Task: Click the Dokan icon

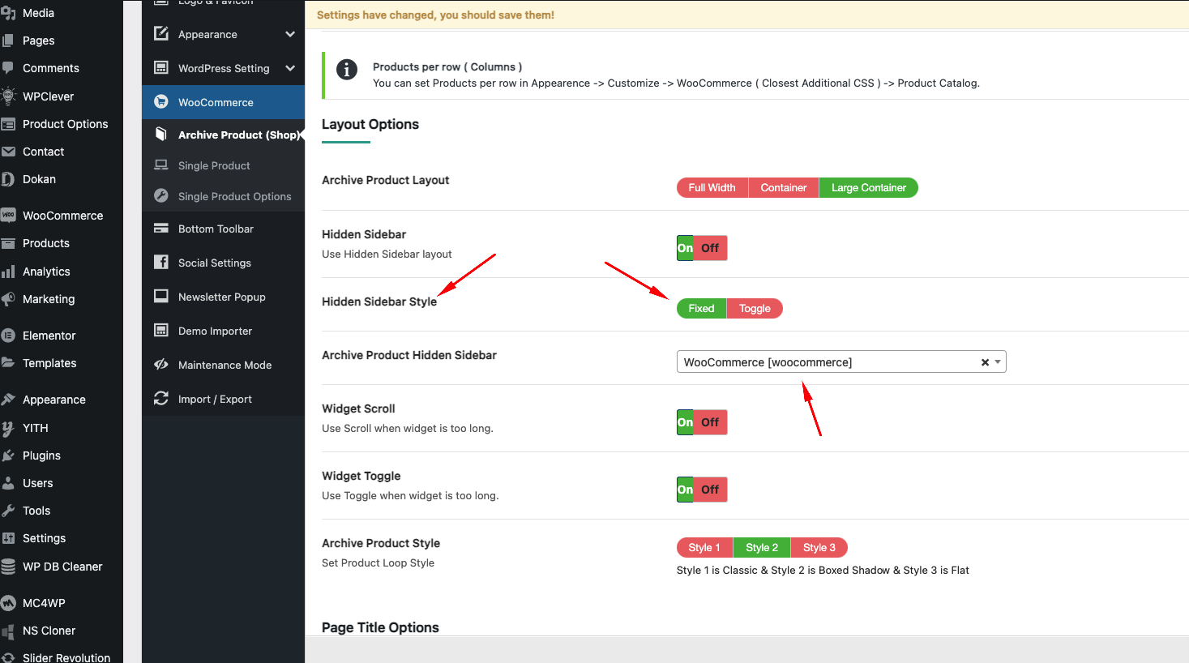Action: click(x=8, y=179)
